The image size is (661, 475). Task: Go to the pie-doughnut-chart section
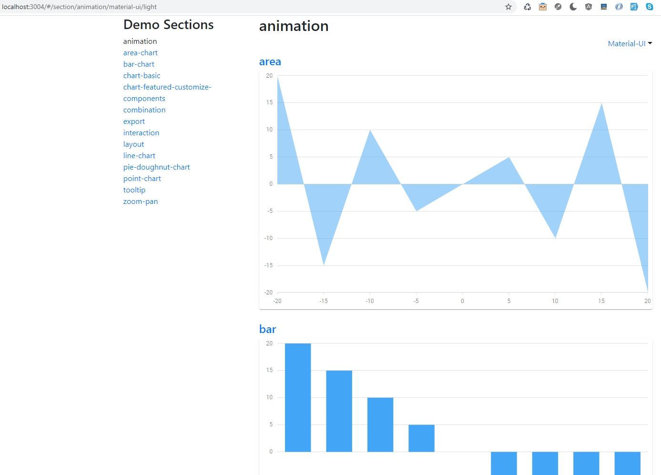click(156, 167)
